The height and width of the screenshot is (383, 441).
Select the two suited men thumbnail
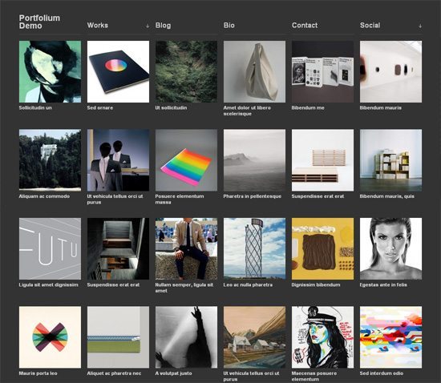pos(118,160)
